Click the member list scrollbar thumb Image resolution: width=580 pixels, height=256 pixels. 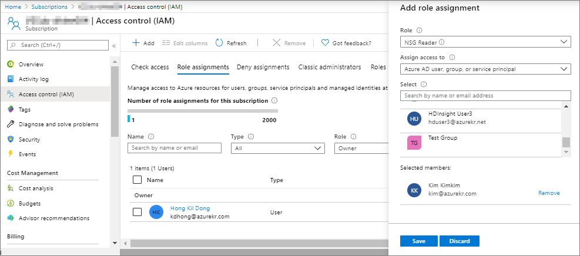point(566,142)
